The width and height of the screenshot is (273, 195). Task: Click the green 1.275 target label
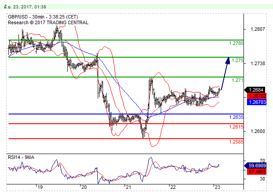237,60
